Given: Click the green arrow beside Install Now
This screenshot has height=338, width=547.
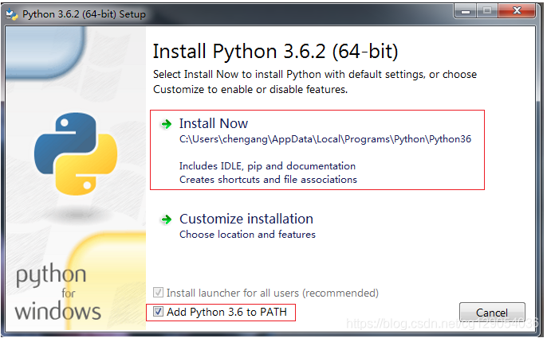Looking at the screenshot, I should pyautogui.click(x=166, y=124).
